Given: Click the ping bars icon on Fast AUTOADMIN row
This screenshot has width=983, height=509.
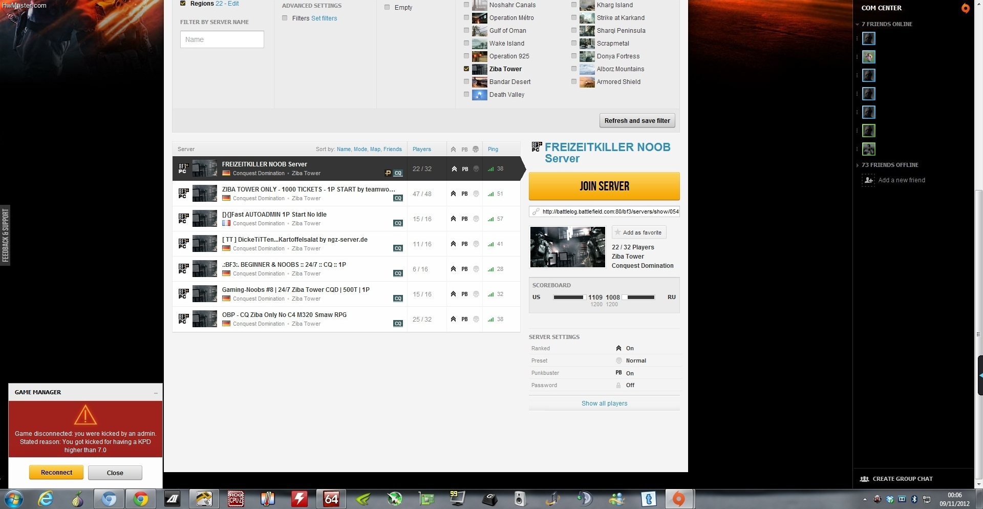Looking at the screenshot, I should [491, 219].
